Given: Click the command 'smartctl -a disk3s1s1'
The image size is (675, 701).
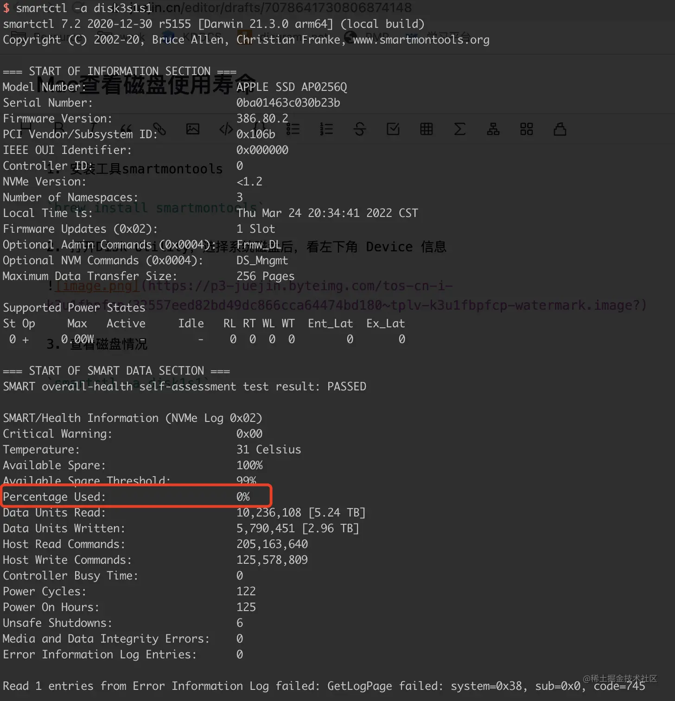Looking at the screenshot, I should tap(84, 8).
